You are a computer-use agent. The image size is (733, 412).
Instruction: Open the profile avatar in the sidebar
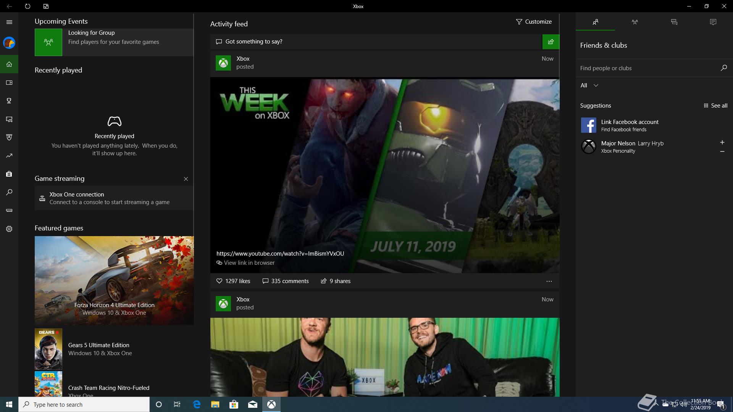click(x=9, y=43)
